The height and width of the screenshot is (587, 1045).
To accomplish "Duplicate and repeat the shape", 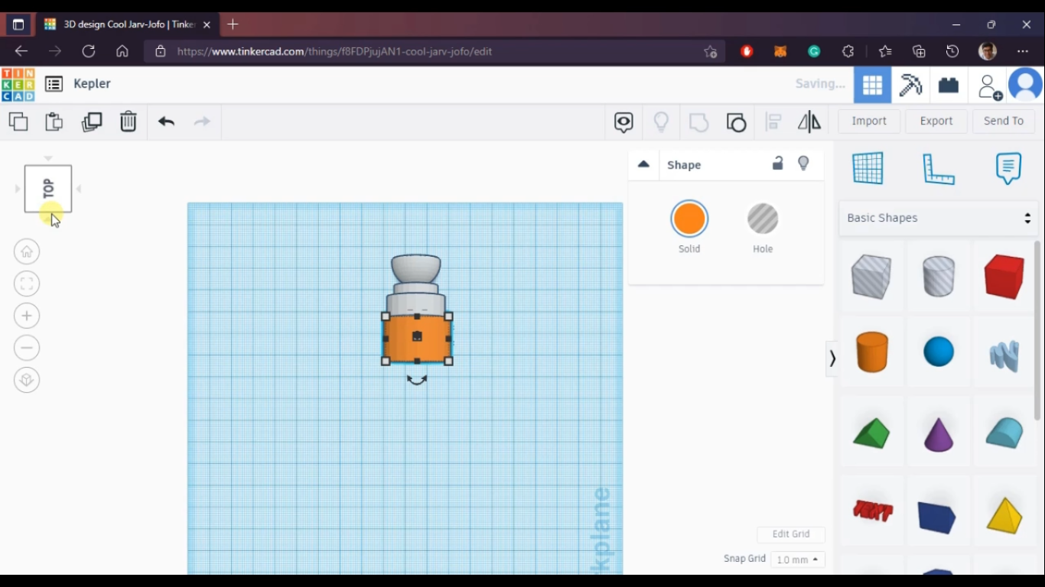I will point(92,122).
